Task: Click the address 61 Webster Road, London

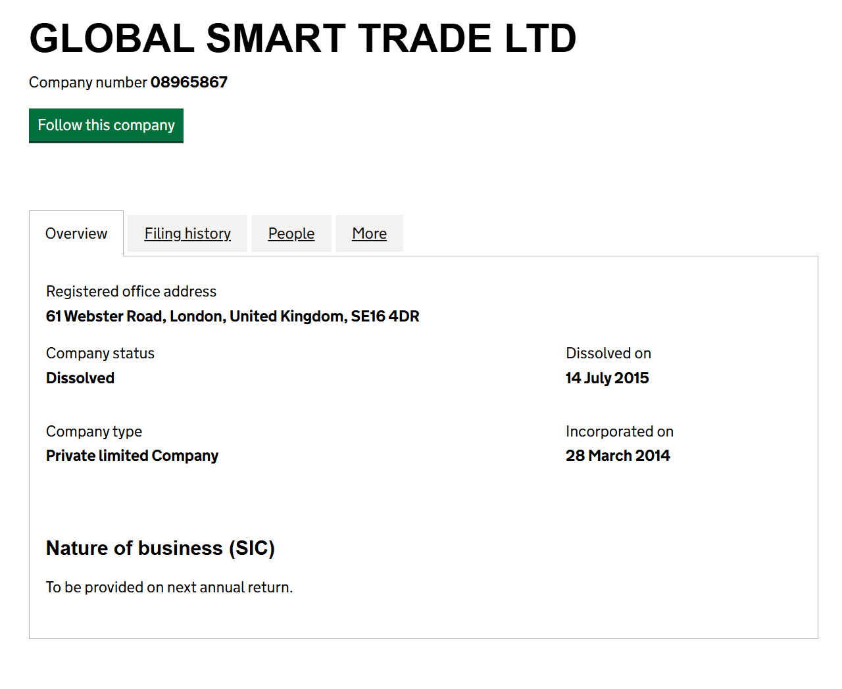Action: pyautogui.click(x=233, y=316)
